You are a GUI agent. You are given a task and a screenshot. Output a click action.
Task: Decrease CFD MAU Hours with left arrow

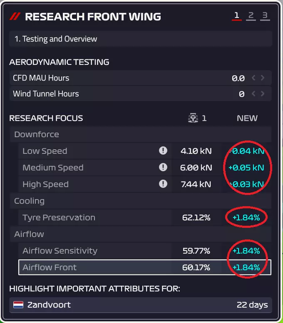(x=254, y=78)
